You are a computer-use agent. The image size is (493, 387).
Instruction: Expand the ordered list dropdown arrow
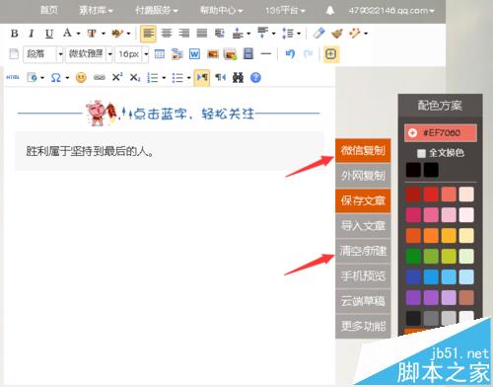point(164,78)
